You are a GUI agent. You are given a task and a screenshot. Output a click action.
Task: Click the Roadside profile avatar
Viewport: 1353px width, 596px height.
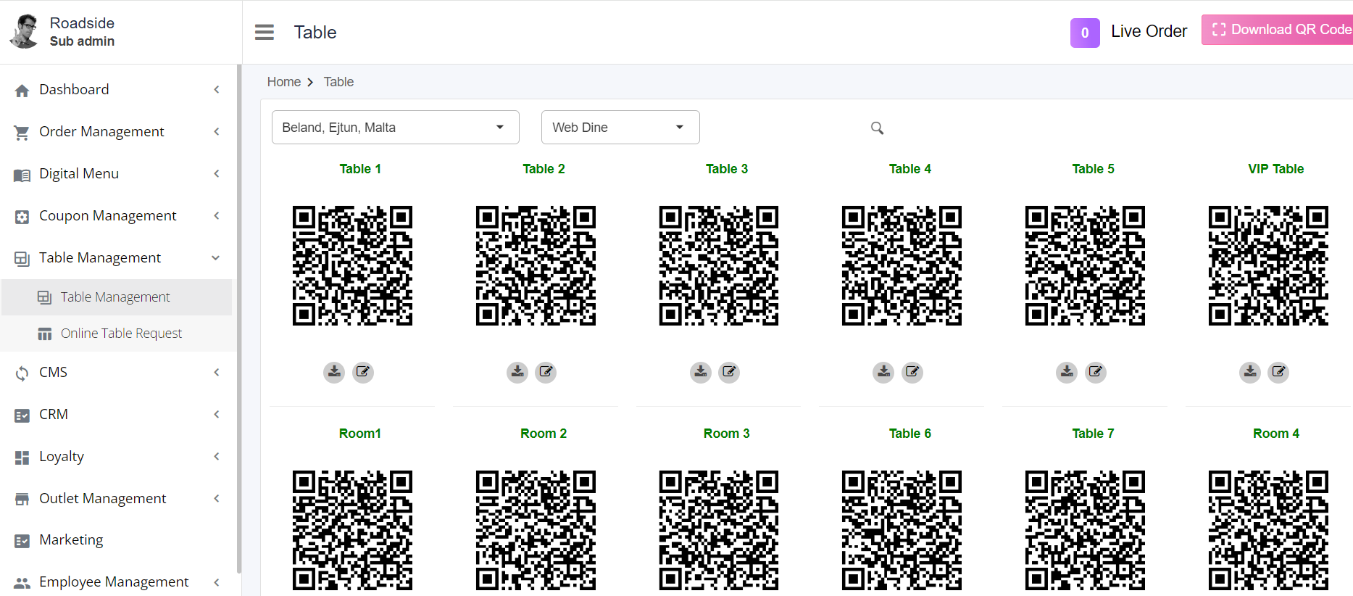tap(25, 32)
